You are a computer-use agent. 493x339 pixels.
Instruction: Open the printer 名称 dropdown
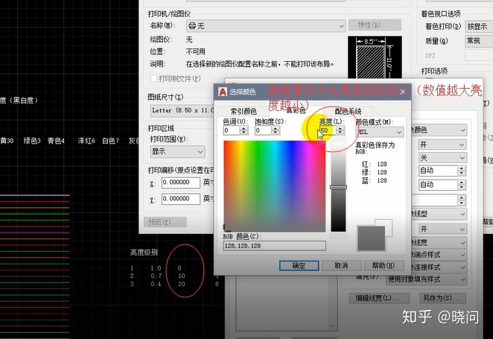tap(266, 26)
